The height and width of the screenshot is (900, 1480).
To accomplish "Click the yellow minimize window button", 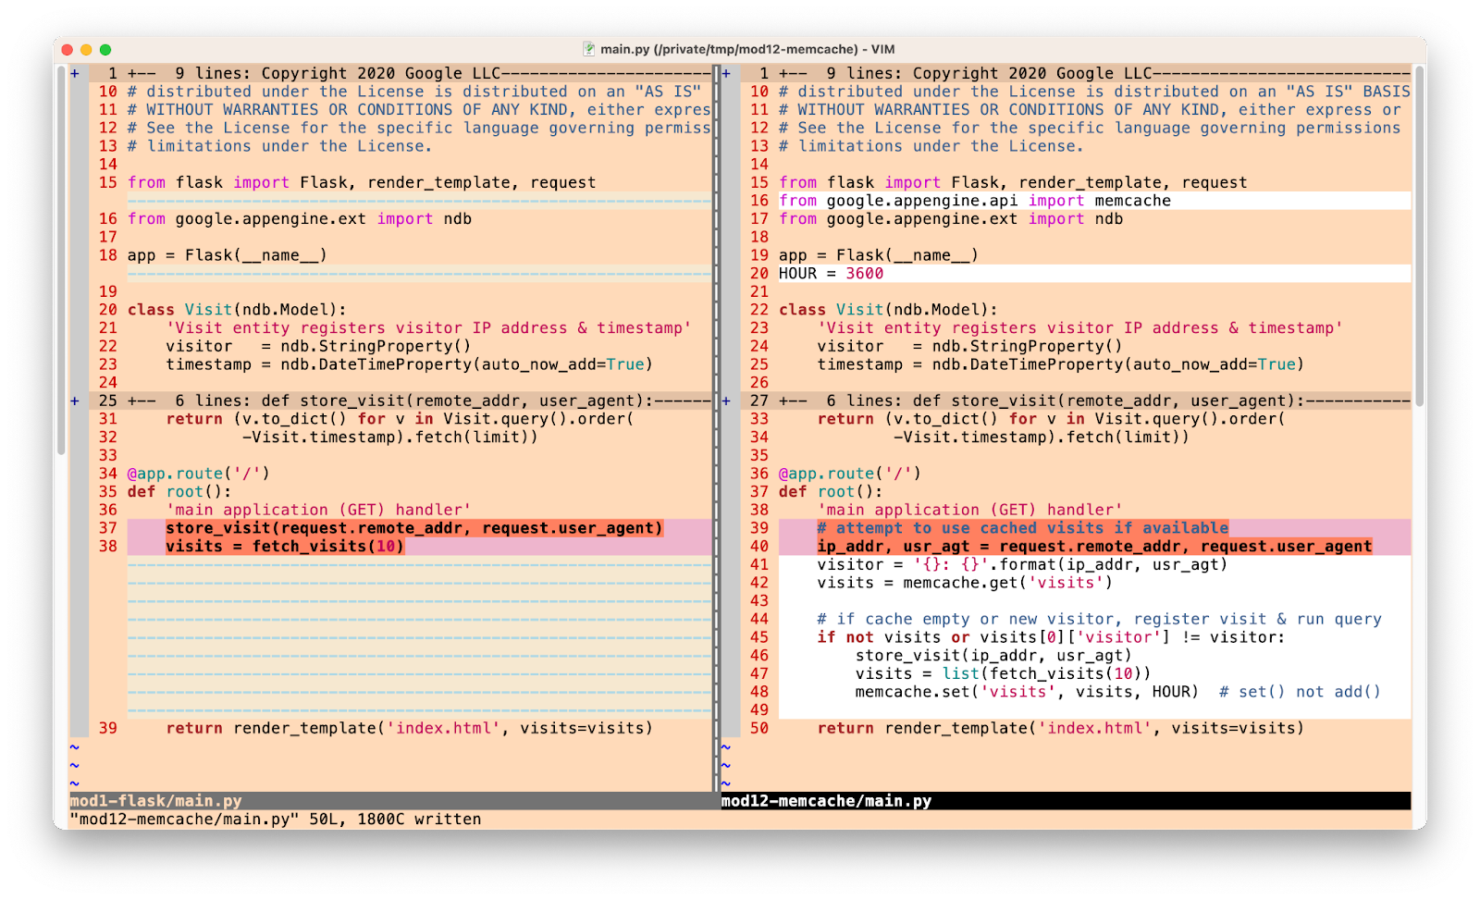I will pyautogui.click(x=86, y=50).
